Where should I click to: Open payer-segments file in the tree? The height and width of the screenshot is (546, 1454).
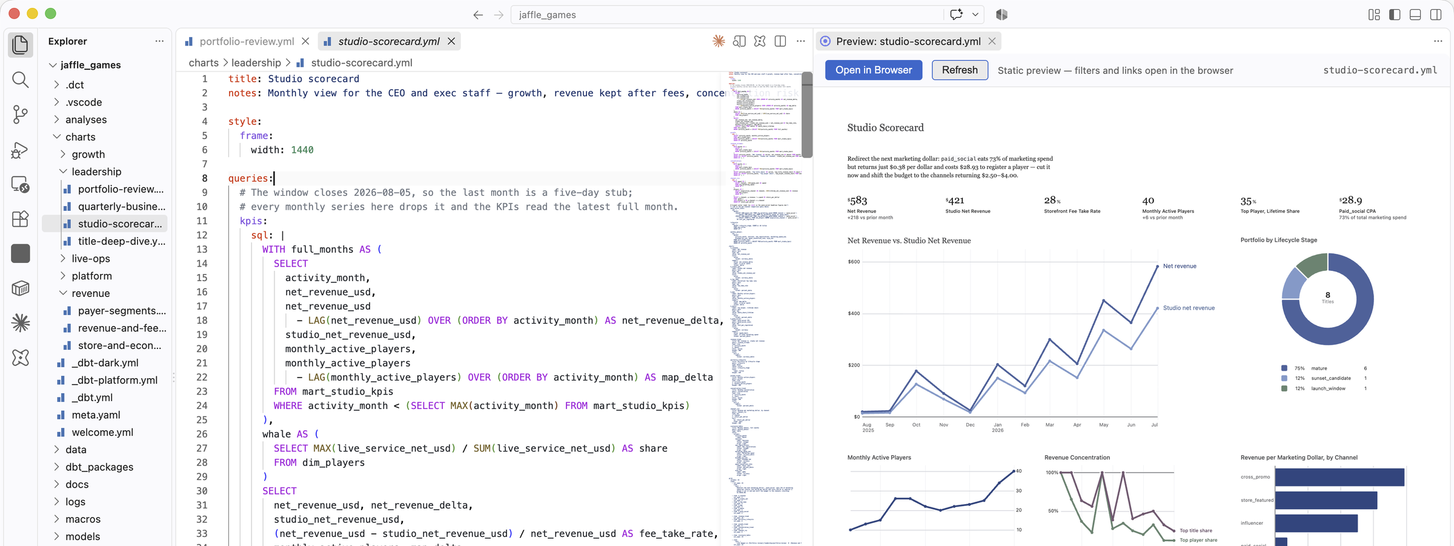122,311
